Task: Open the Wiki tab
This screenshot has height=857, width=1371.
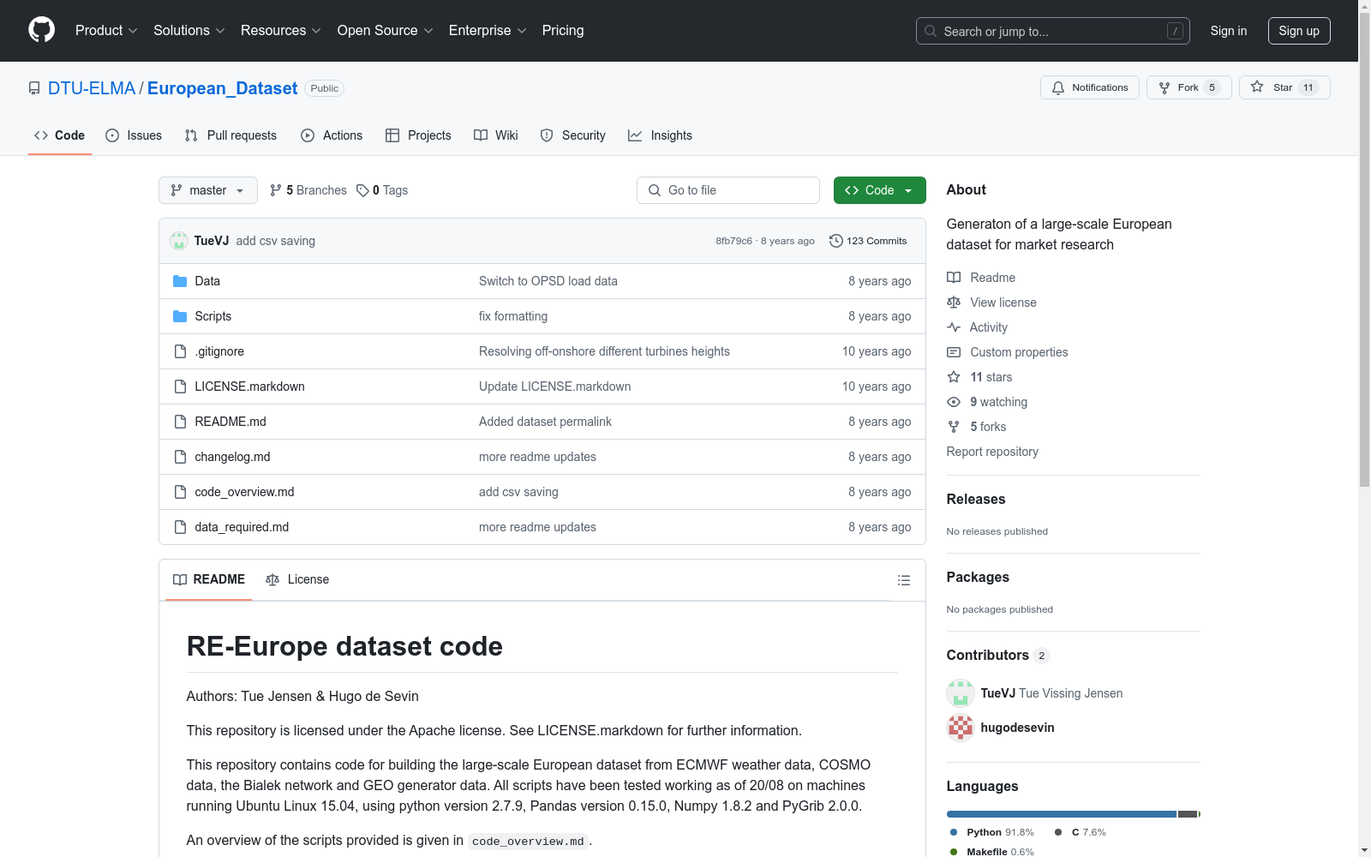Action: pyautogui.click(x=496, y=135)
